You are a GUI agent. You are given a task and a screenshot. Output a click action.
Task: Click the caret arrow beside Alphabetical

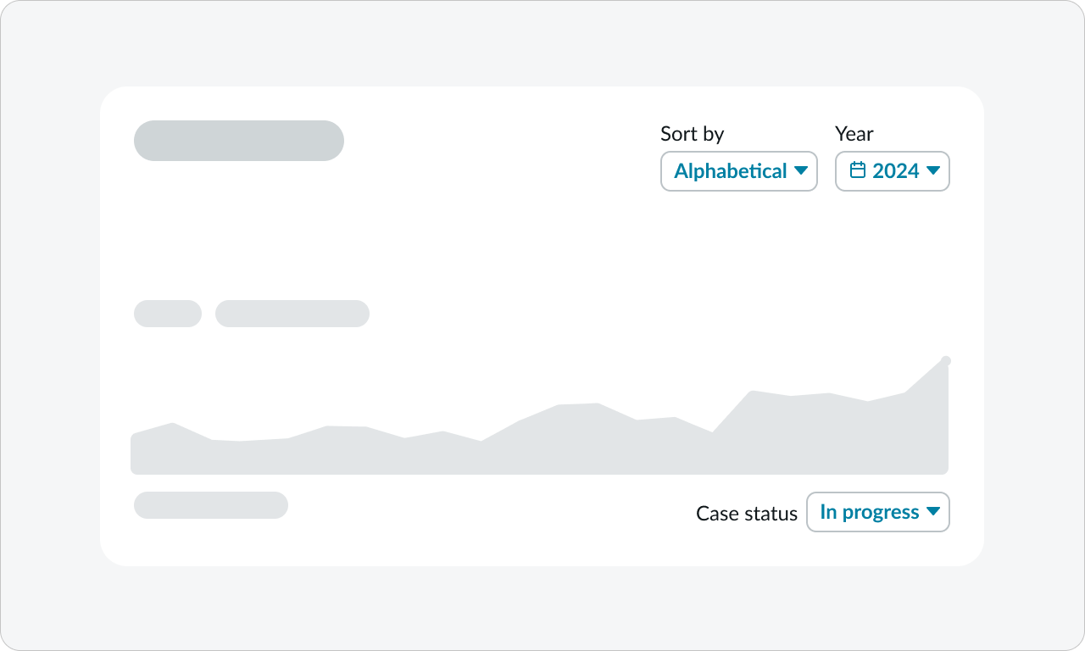click(801, 171)
